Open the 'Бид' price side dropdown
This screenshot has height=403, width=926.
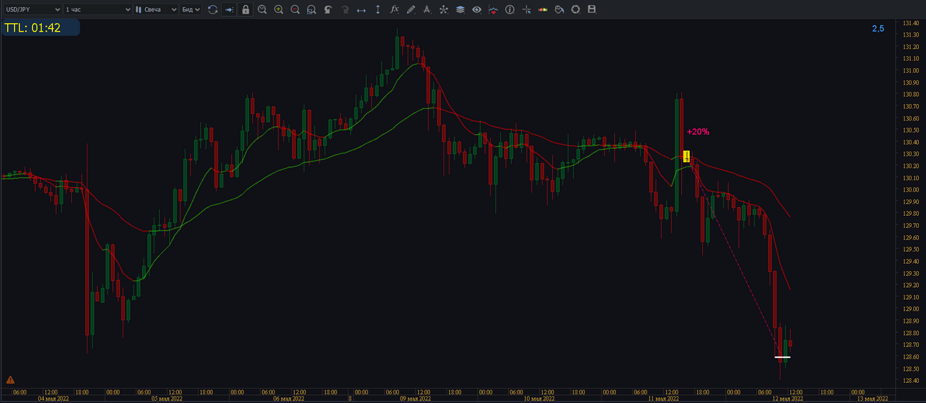tap(191, 9)
